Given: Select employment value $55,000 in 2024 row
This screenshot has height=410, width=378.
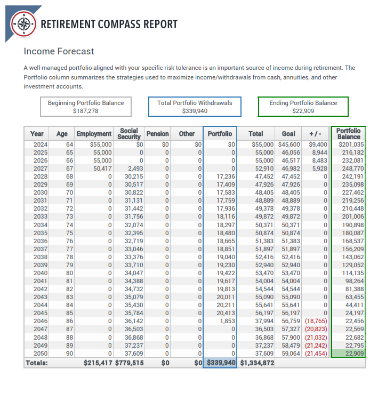Looking at the screenshot, I should pyautogui.click(x=101, y=144).
